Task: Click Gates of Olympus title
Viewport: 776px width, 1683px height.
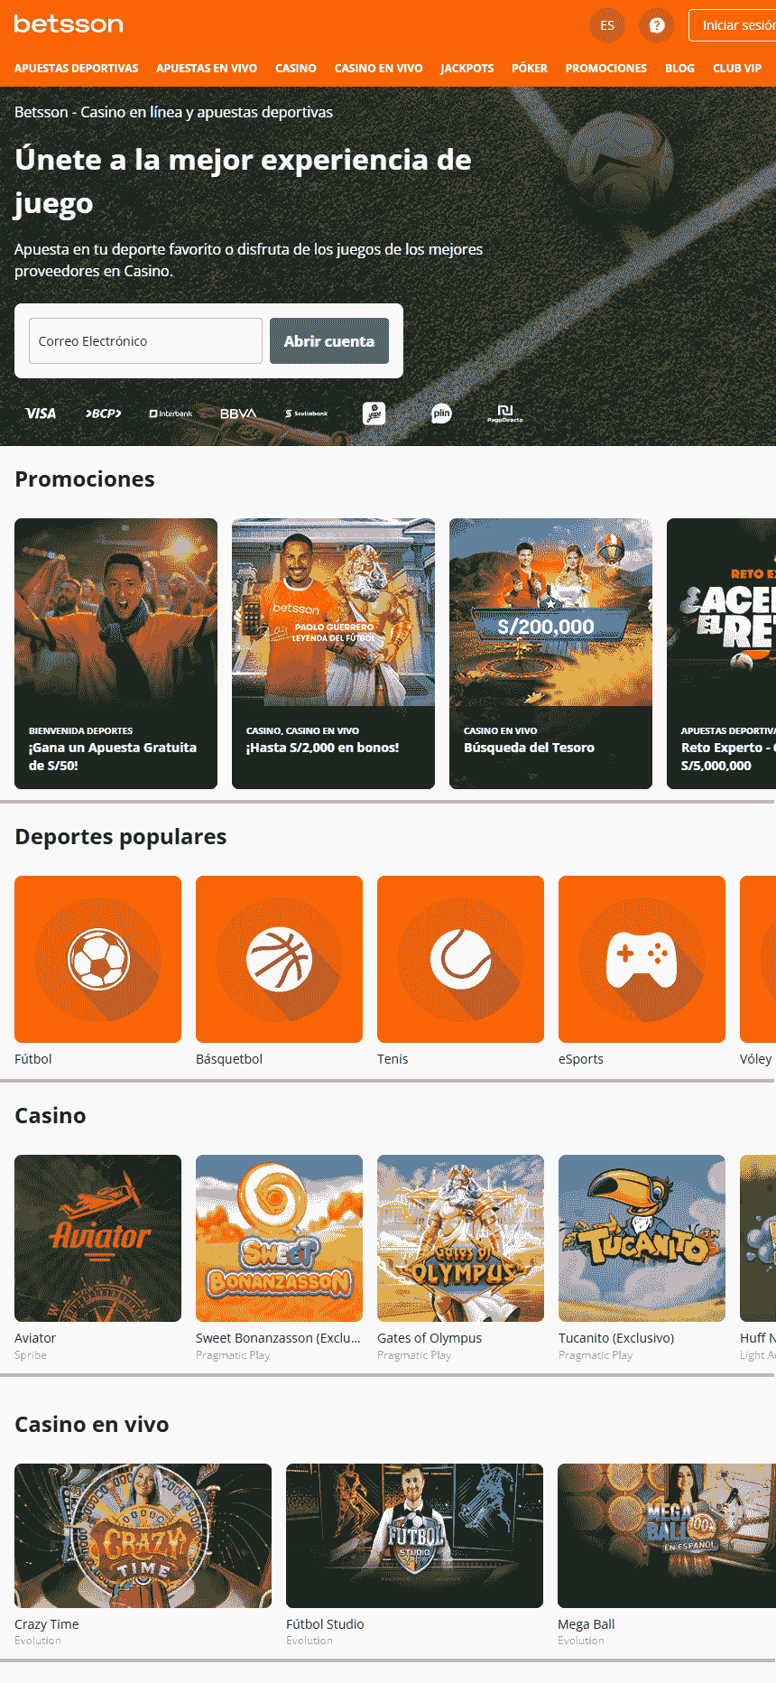Action: [x=430, y=1338]
